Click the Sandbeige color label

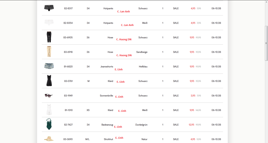pyautogui.click(x=142, y=52)
